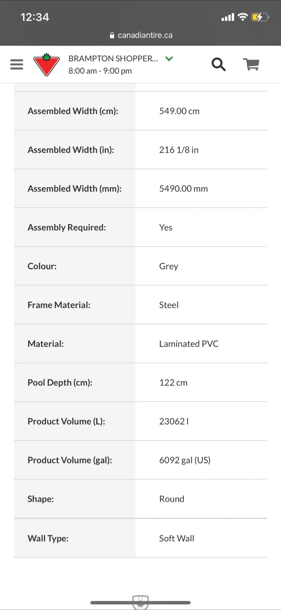Expand store selector green chevron
Image resolution: width=281 pixels, height=610 pixels.
169,58
